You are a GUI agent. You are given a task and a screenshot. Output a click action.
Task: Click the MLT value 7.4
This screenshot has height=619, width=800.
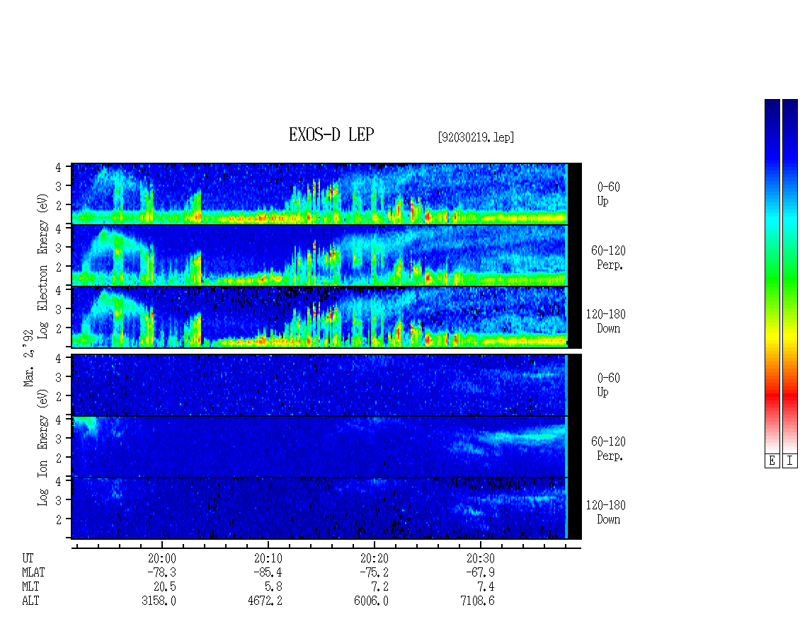(486, 587)
